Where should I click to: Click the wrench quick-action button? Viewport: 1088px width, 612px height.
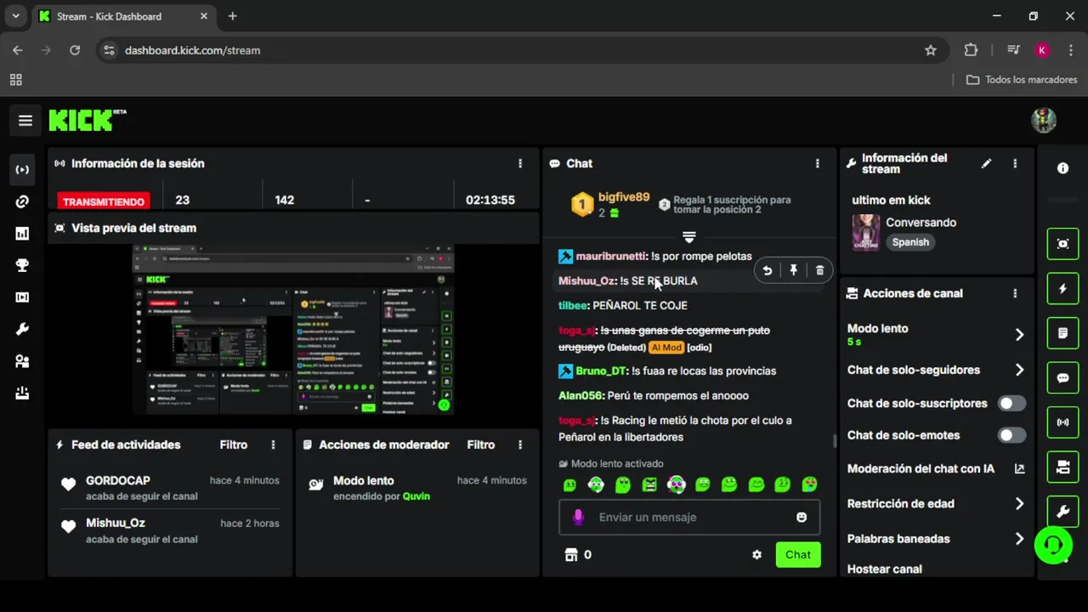click(1062, 511)
